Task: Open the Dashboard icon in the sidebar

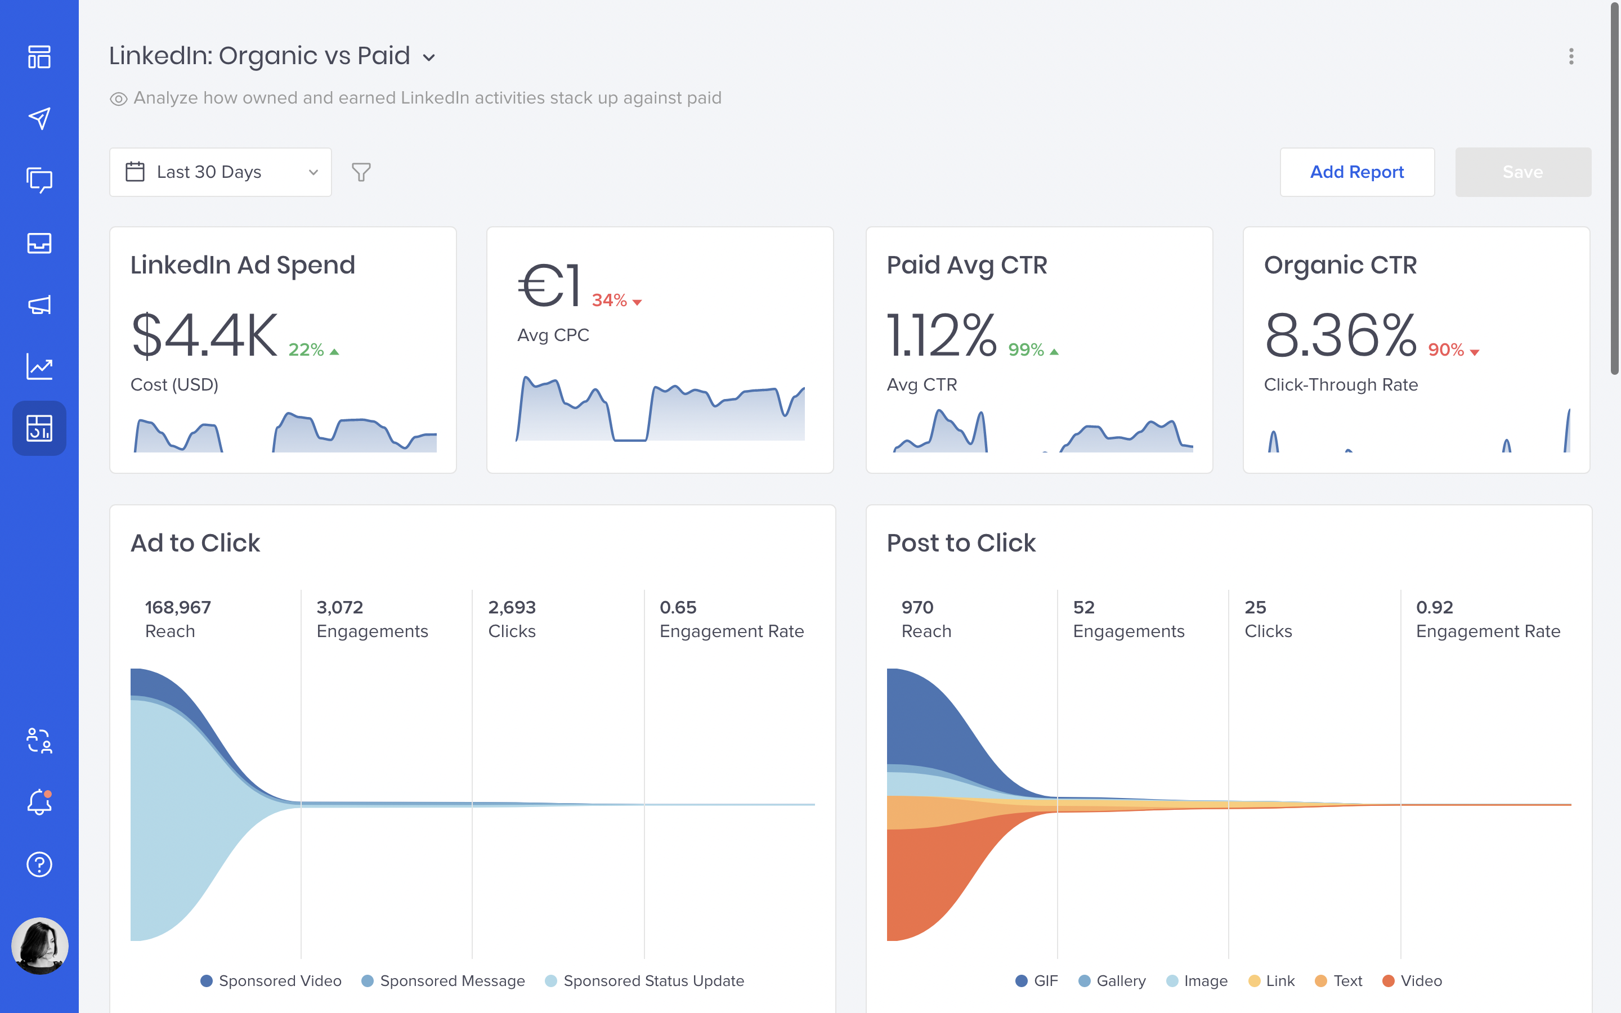Action: [x=39, y=57]
